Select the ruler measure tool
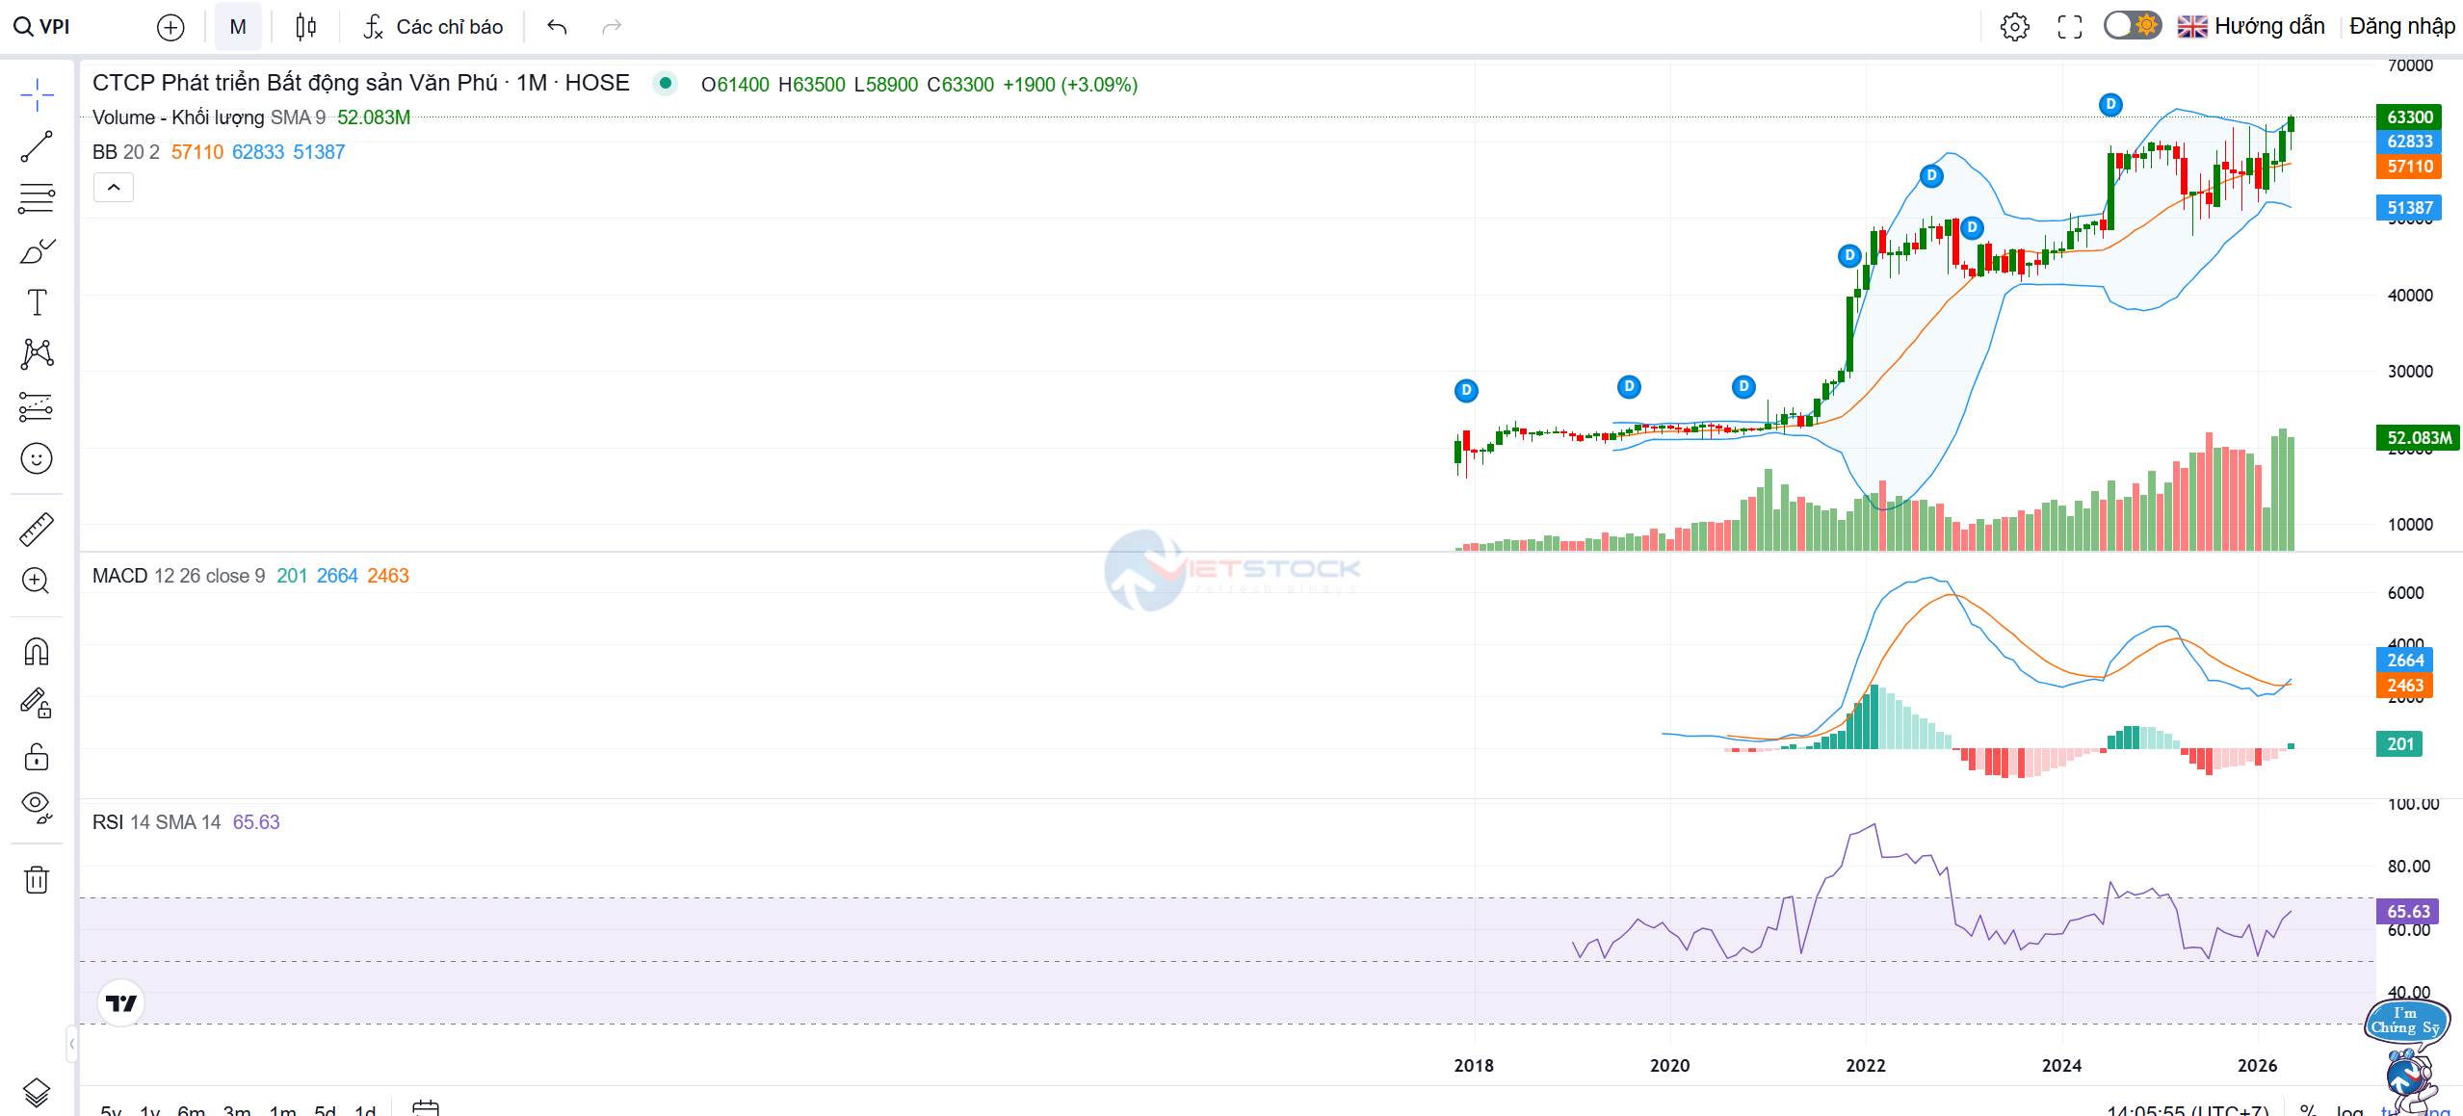 pos(37,530)
